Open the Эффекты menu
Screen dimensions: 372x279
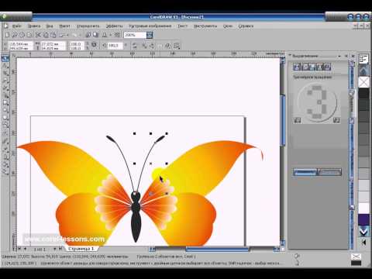pyautogui.click(x=114, y=26)
